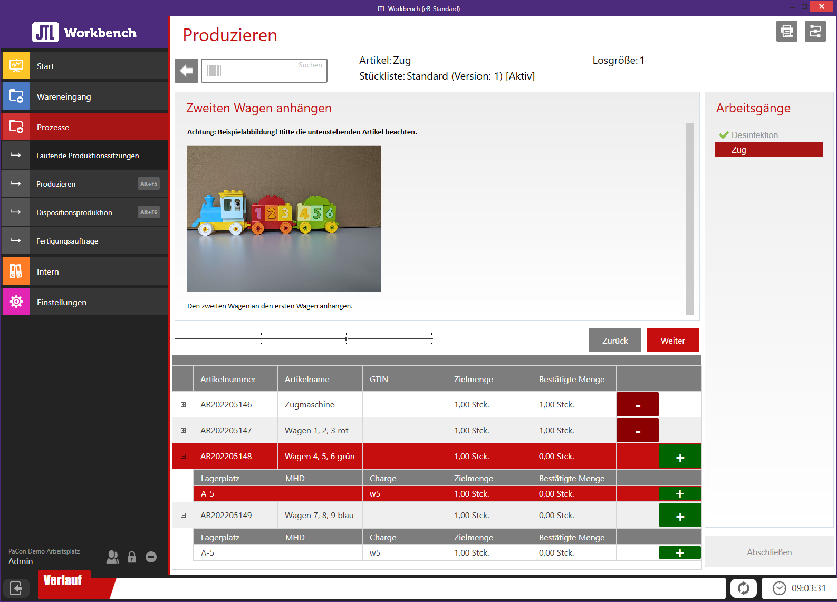Screen dimensions: 837x602
Task: Click the logout icon at bottom left
Action: [x=16, y=588]
